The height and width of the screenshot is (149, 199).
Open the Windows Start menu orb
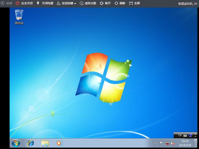[16, 143]
